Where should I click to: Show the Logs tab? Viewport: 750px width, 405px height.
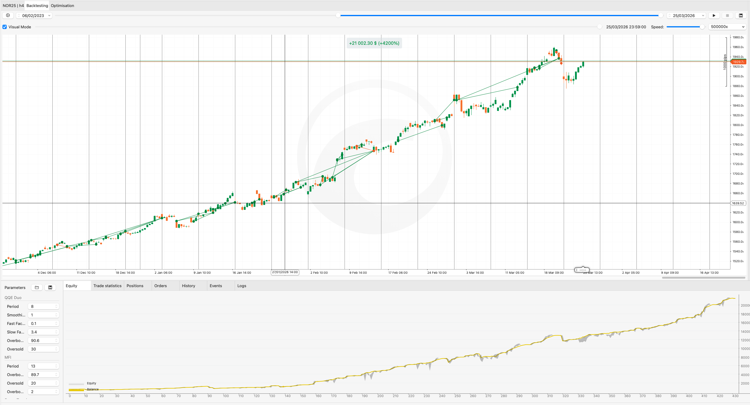242,286
